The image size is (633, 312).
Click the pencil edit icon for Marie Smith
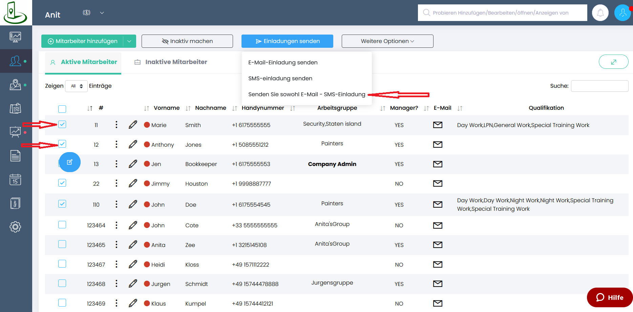tap(133, 125)
